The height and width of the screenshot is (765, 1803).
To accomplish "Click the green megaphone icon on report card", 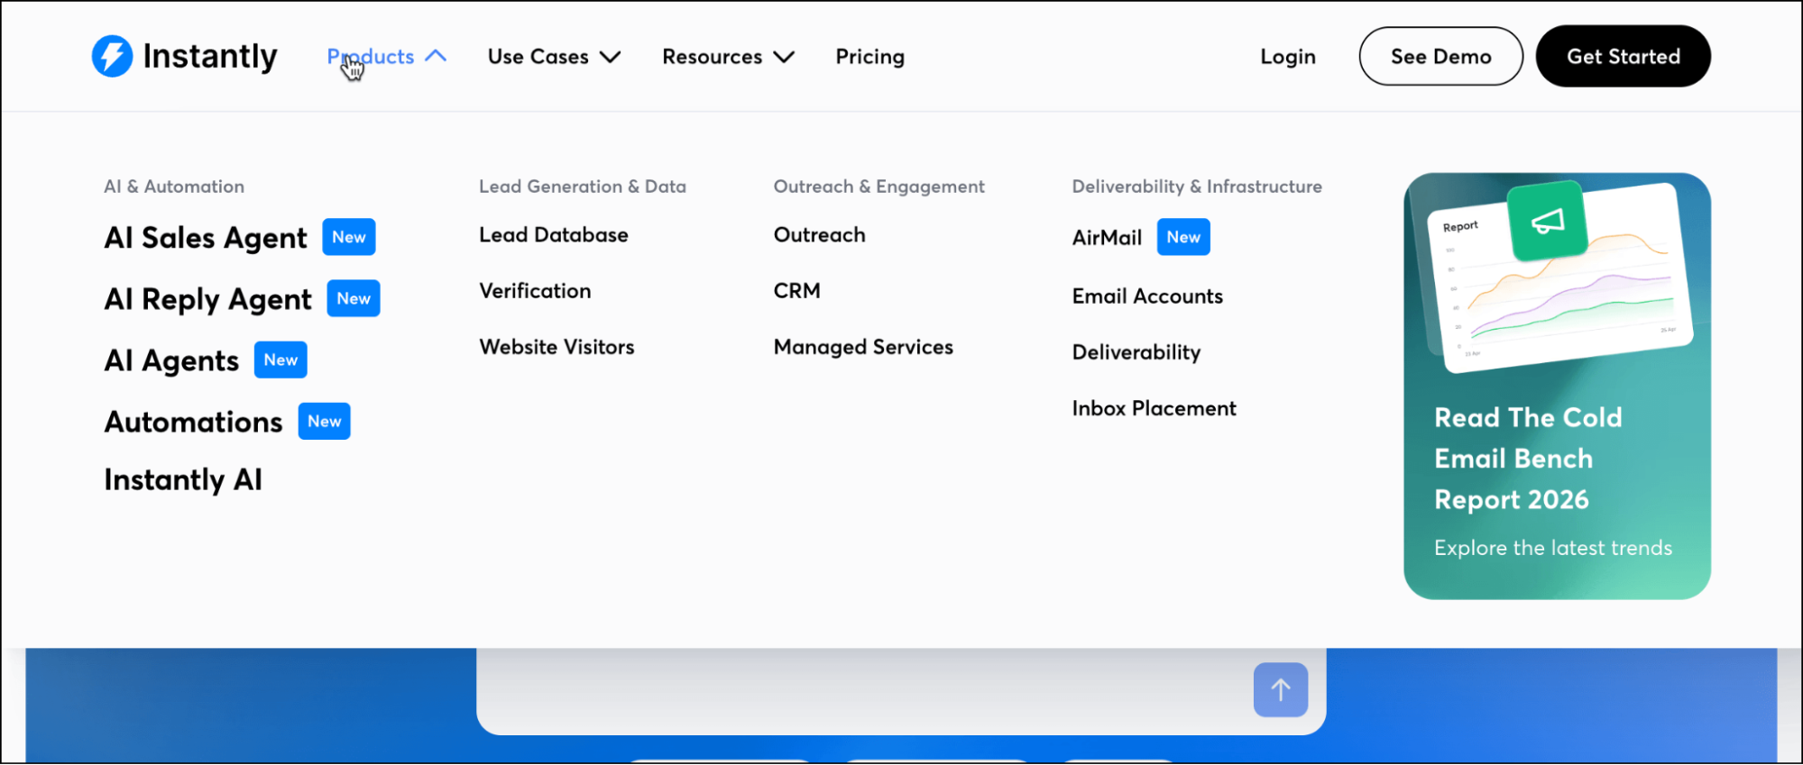I will pyautogui.click(x=1547, y=221).
